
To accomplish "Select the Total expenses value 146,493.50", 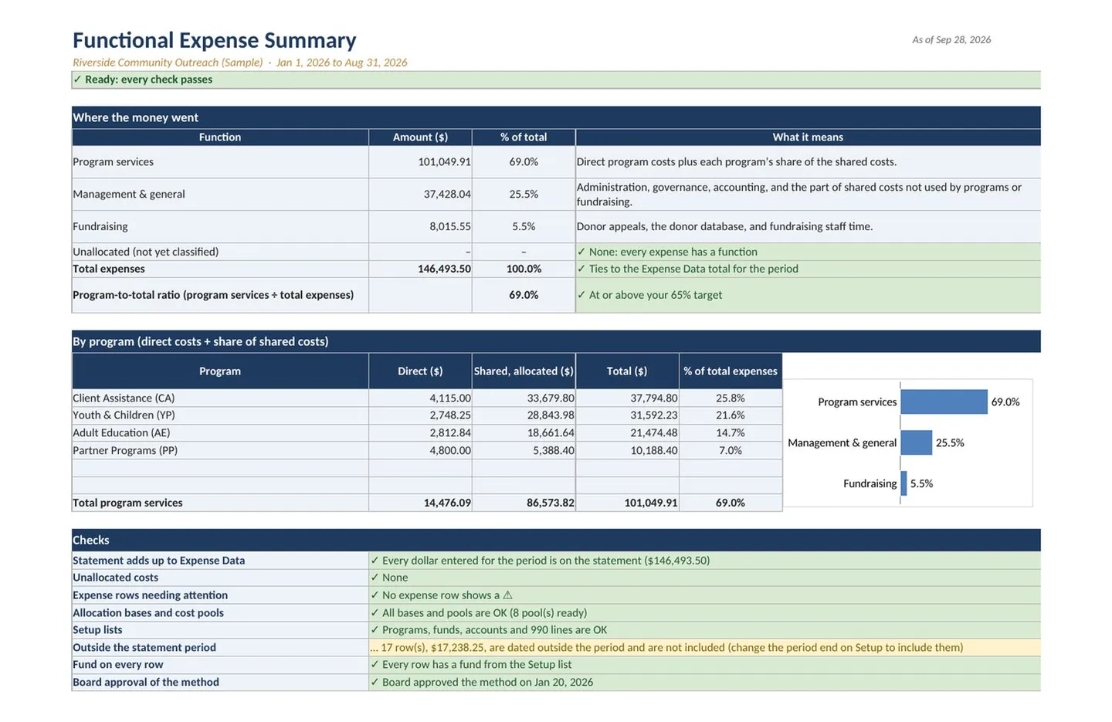I will point(444,269).
